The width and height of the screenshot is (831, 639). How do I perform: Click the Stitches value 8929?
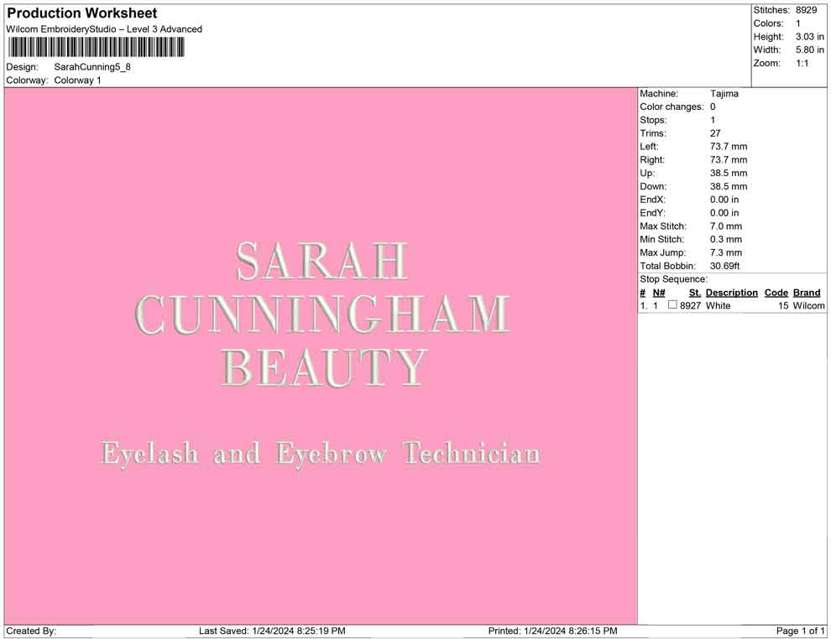click(806, 10)
